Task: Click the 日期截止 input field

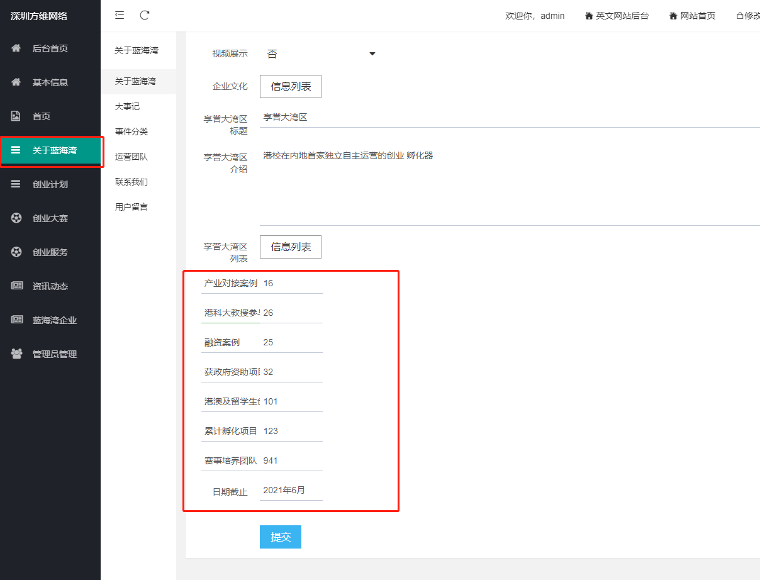Action: click(291, 491)
